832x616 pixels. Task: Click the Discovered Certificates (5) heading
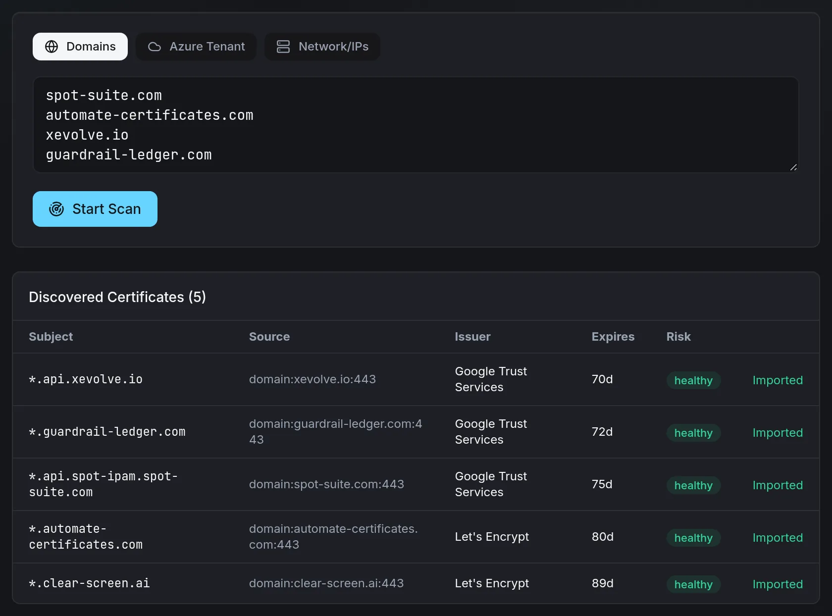point(117,297)
